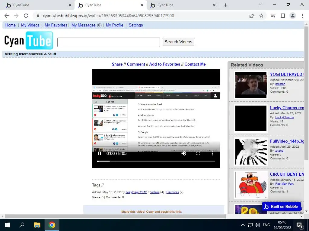
Task: Open zhzhq user profile link
Action: tap(279, 151)
